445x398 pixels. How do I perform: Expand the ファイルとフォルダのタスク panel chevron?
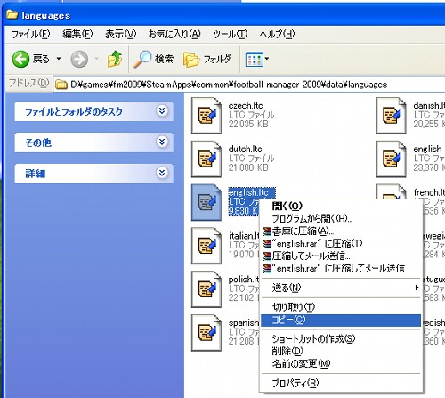click(162, 111)
